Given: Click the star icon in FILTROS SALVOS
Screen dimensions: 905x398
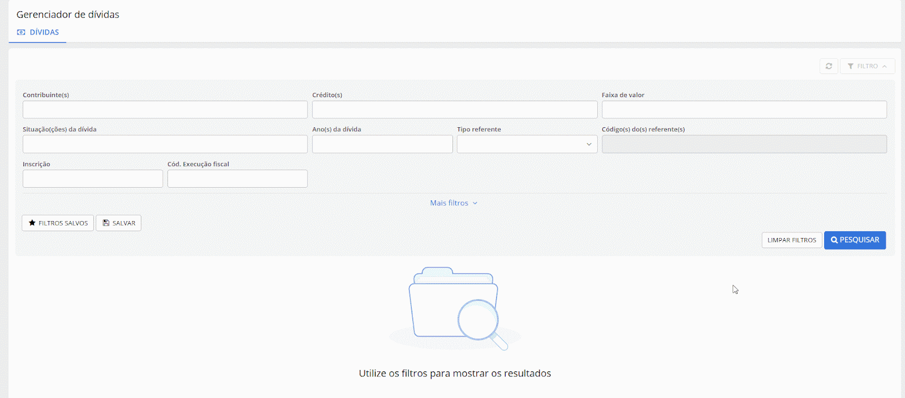Looking at the screenshot, I should click(x=32, y=223).
